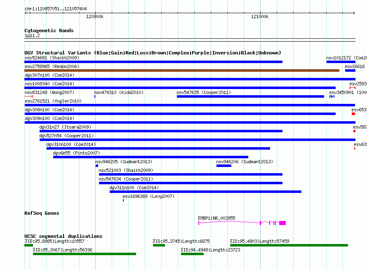
Task: Open the dgv6e55 (Pinto2007) label
Action: coord(76,153)
